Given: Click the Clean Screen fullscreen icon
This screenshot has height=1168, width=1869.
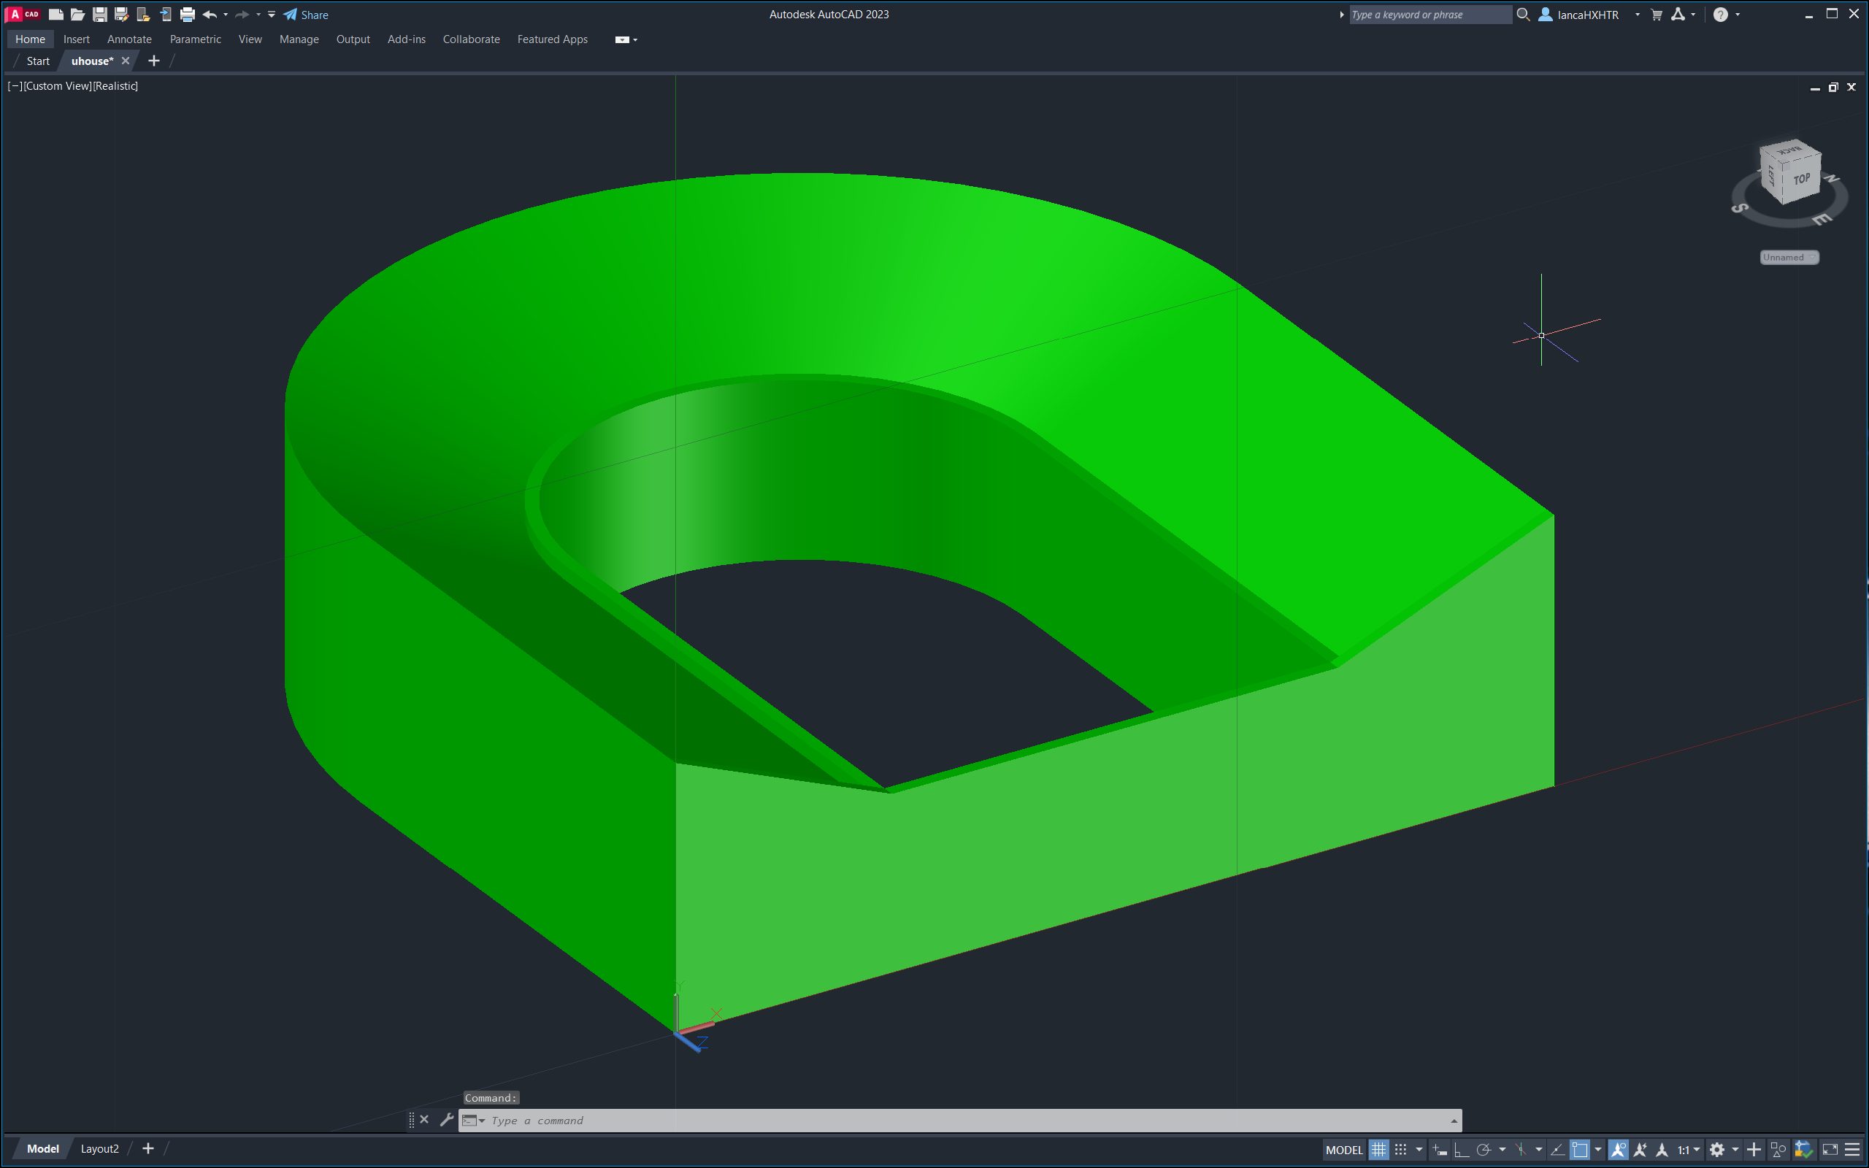Looking at the screenshot, I should pyautogui.click(x=1830, y=1150).
